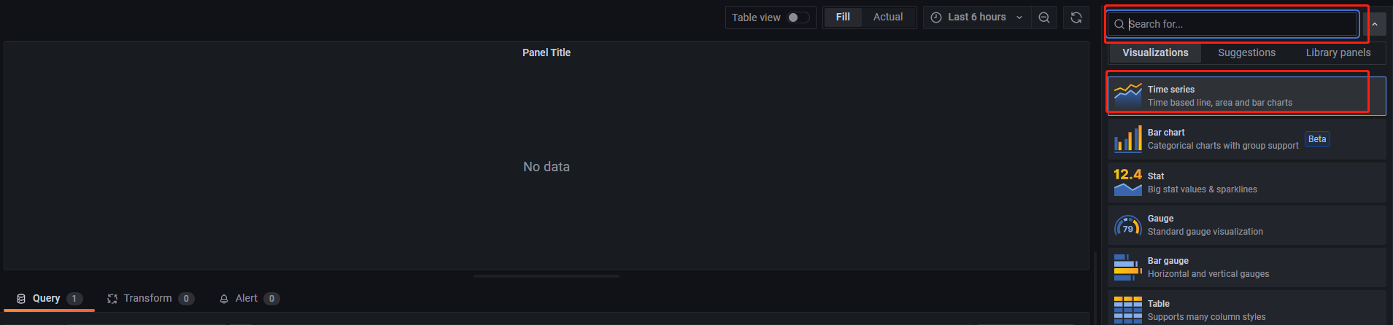Open the Suggestions tab
Screen dimensions: 1393x325
click(x=1246, y=52)
